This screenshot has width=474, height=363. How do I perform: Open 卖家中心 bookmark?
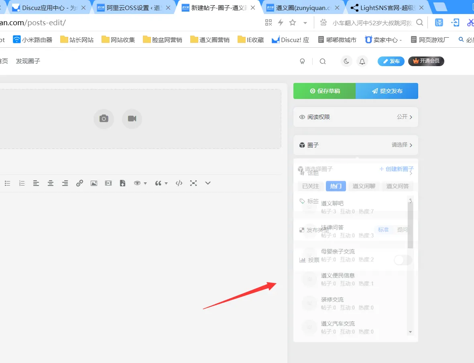pos(383,40)
